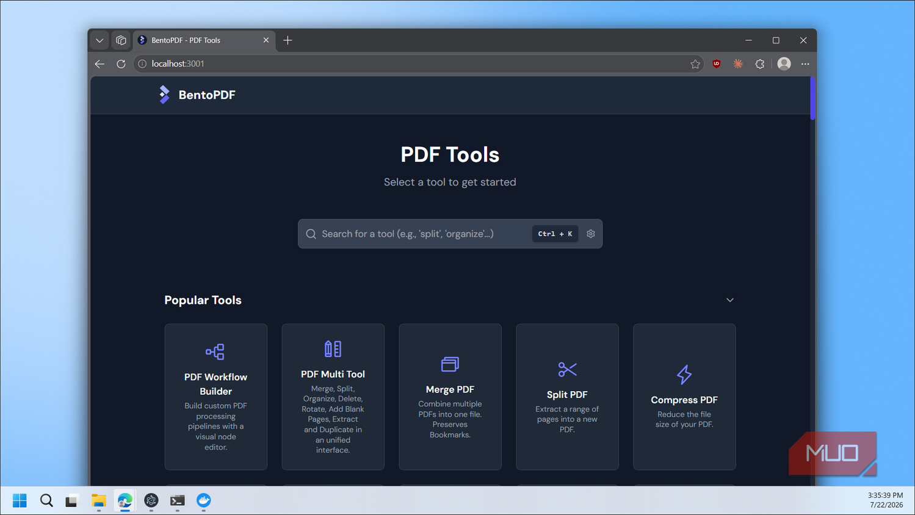Collapse the Popular Tools section chevron
The width and height of the screenshot is (915, 515).
pyautogui.click(x=730, y=300)
